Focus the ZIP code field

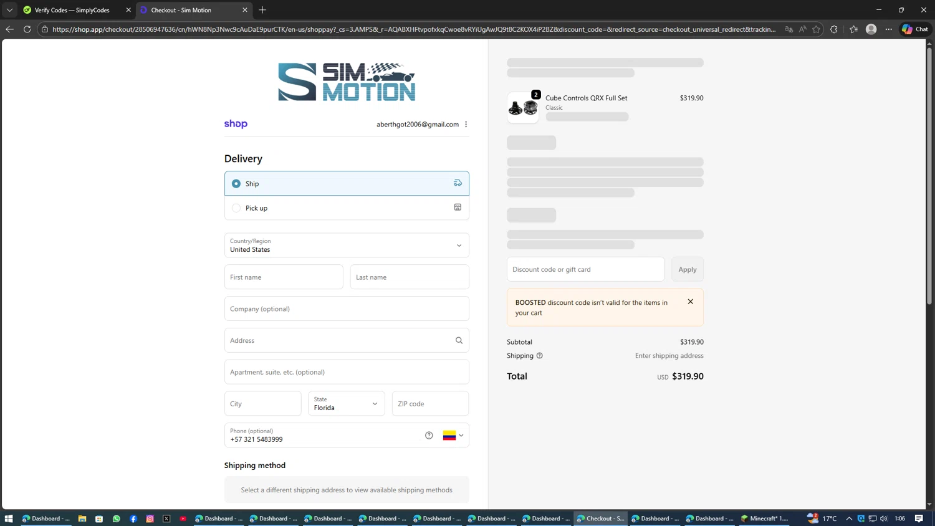(430, 403)
